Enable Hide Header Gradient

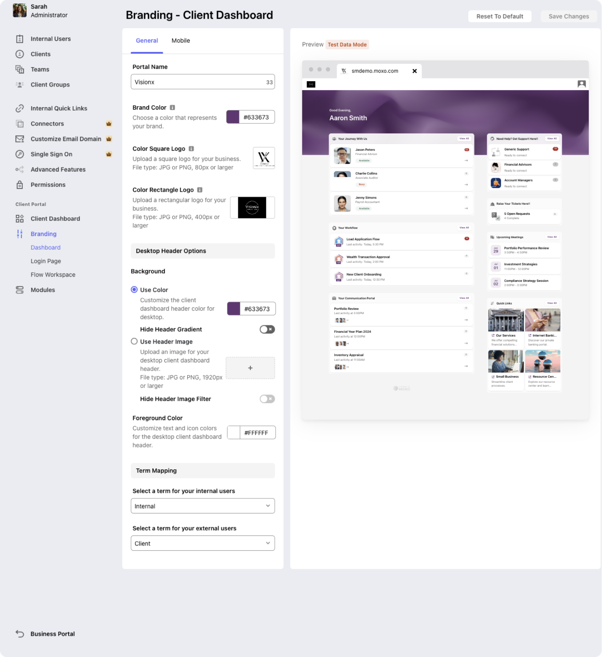(267, 329)
